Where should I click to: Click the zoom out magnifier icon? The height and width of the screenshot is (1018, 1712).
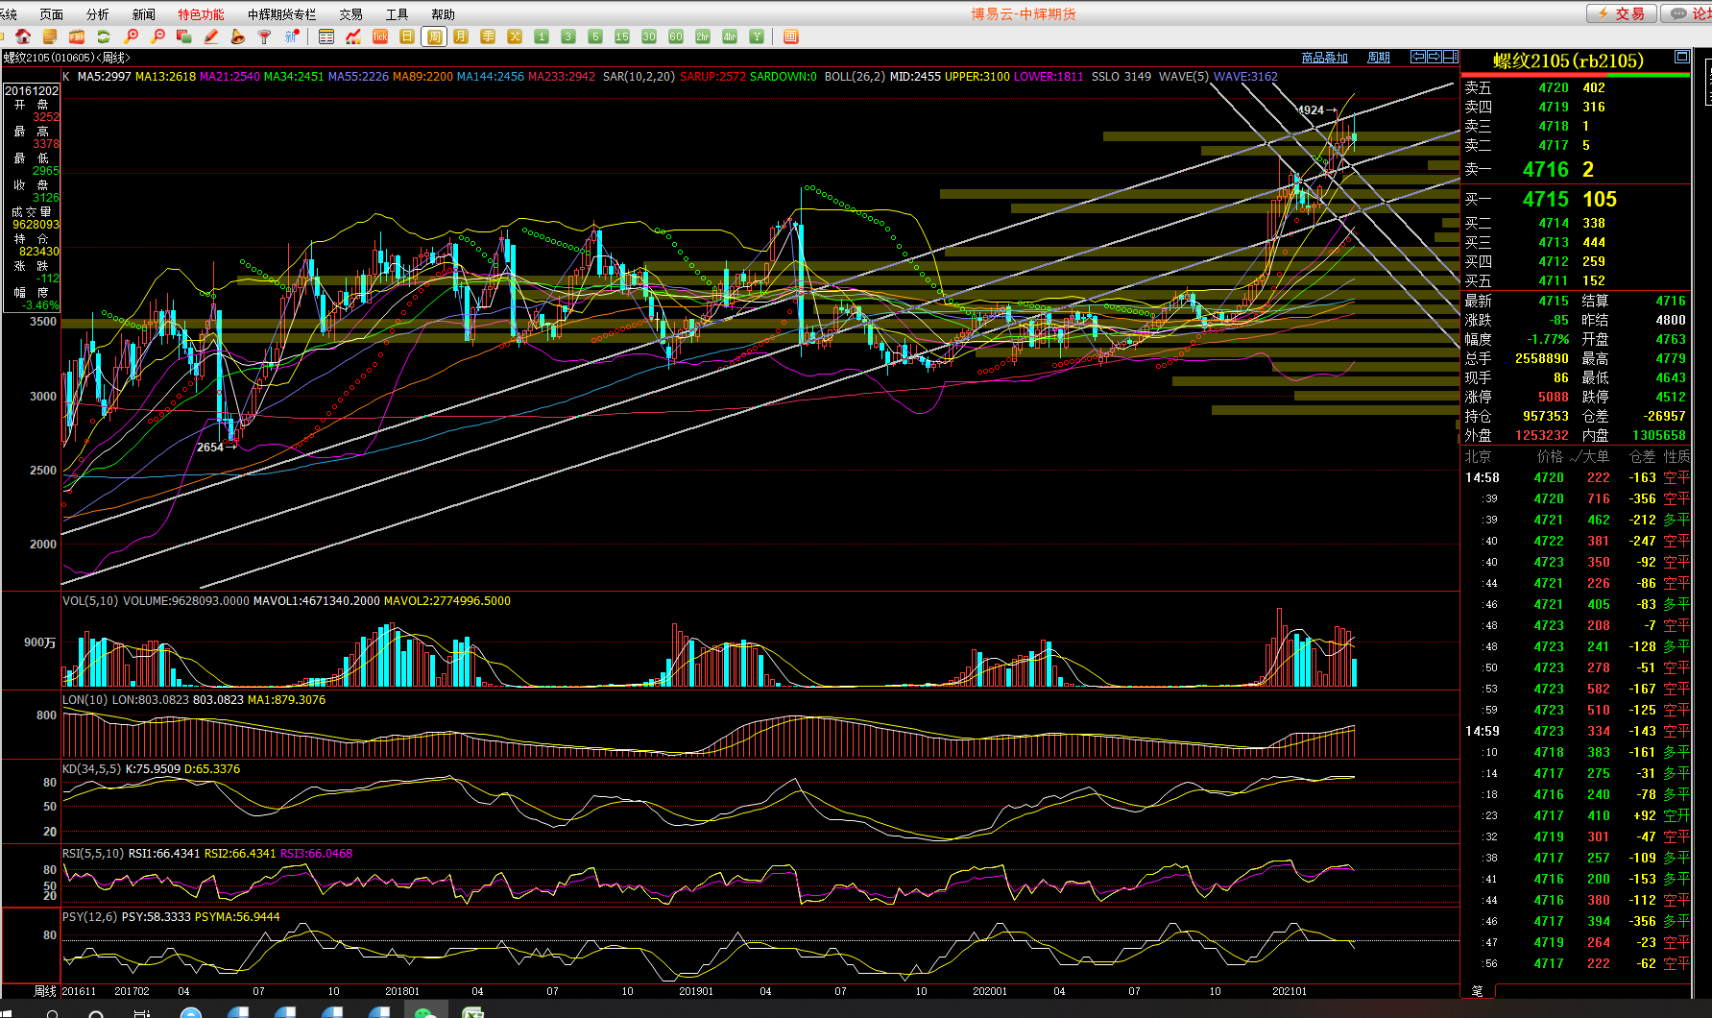158,36
